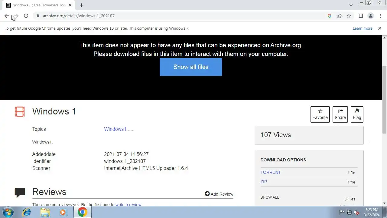
Task: Download the ZIP option
Action: [264, 182]
